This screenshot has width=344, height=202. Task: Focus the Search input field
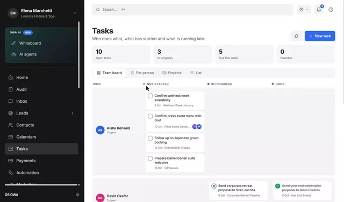pos(192,10)
